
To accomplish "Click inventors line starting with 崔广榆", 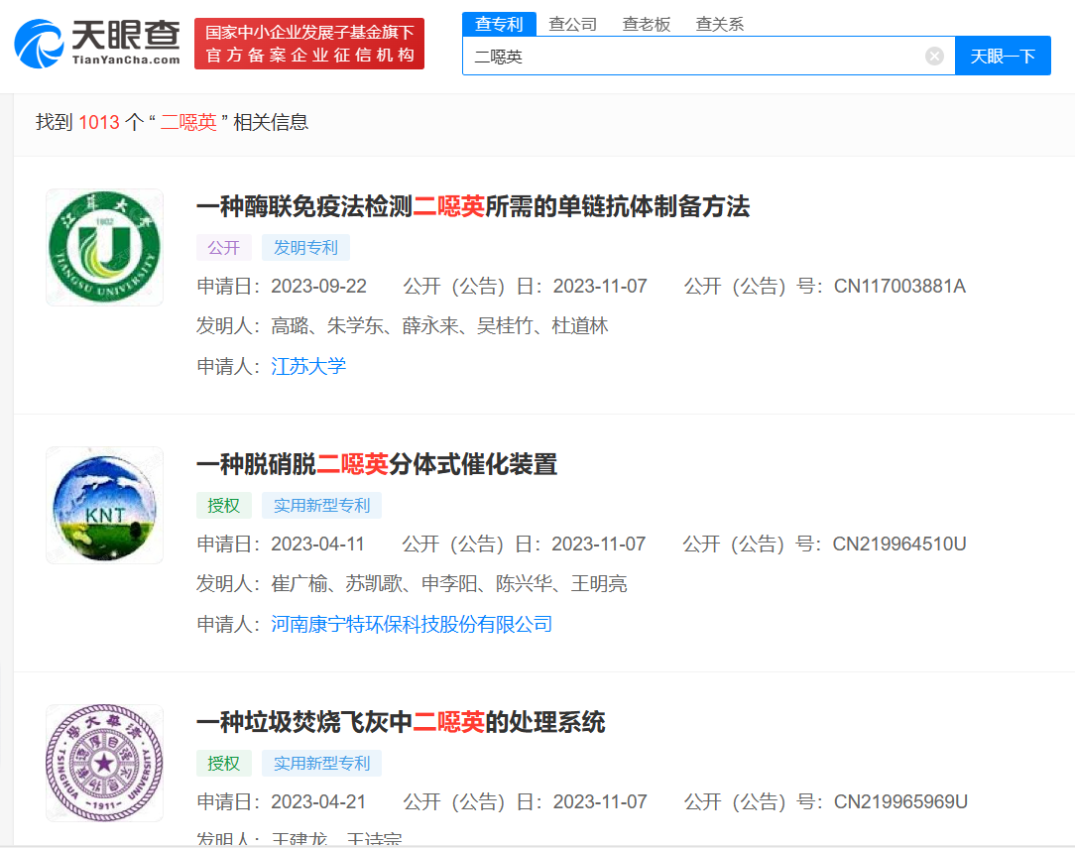I will [x=412, y=583].
